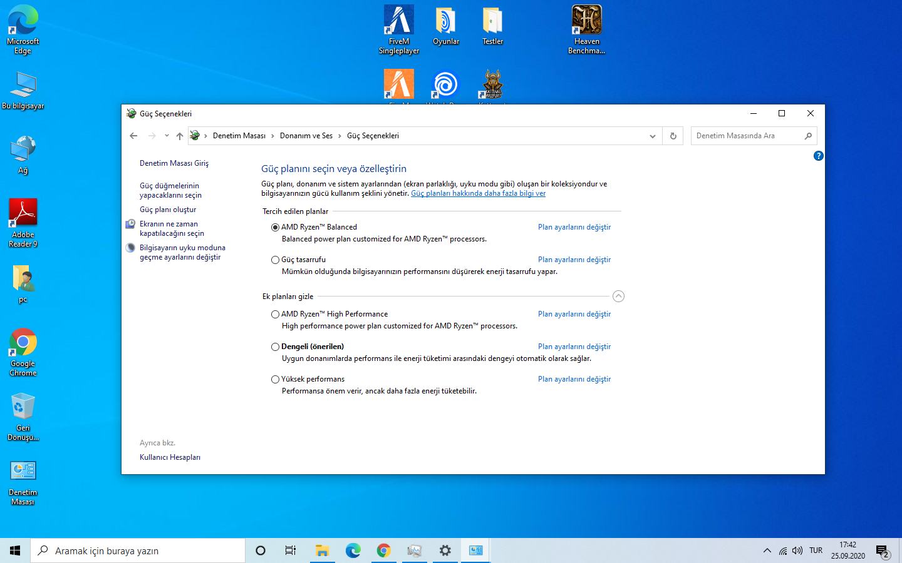Select Bu bilgisayar desktop icon
902x563 pixels.
click(23, 91)
